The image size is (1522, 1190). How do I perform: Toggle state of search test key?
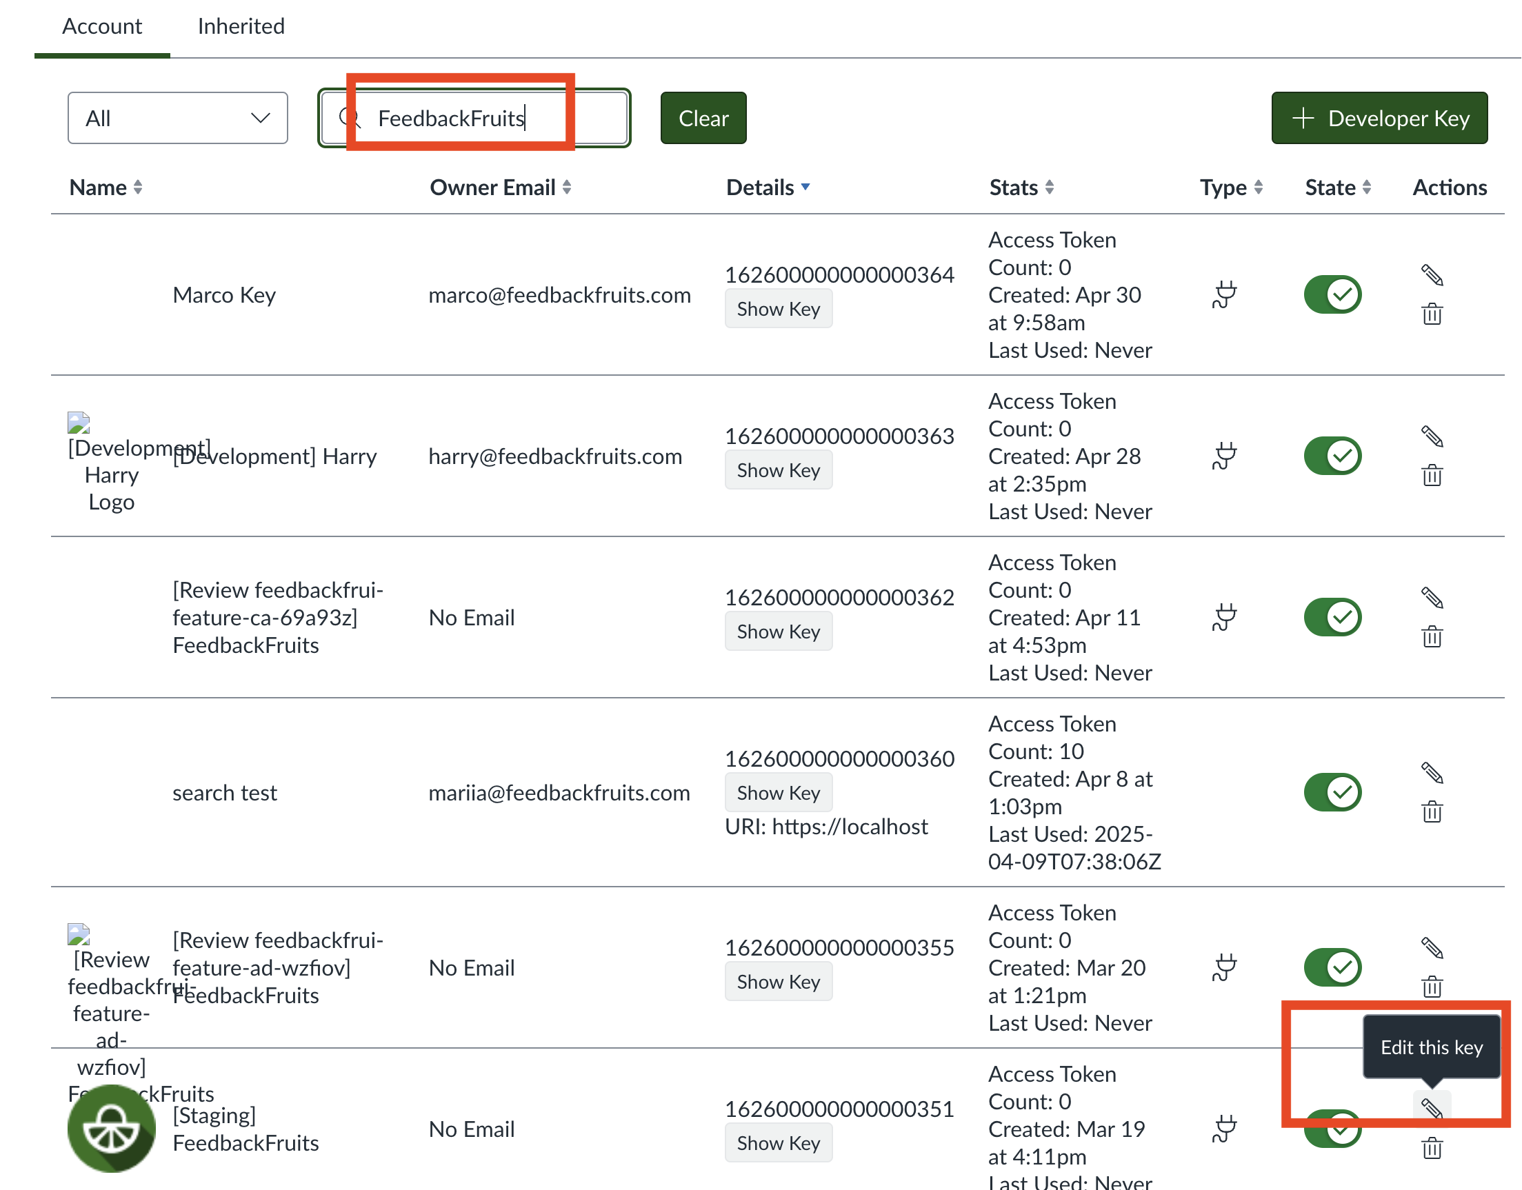tap(1332, 792)
